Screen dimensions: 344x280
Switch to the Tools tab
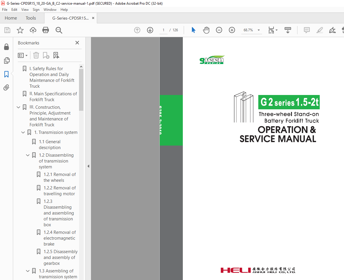coord(31,18)
